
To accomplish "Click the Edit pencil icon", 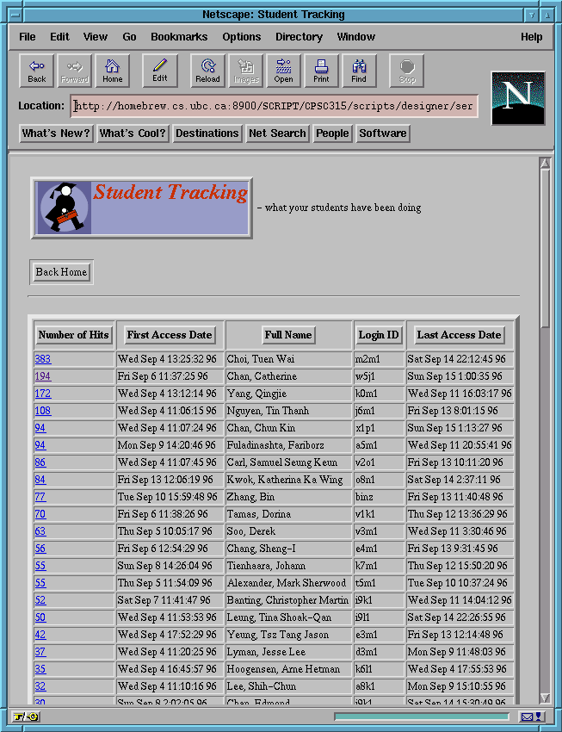I will pyautogui.click(x=160, y=71).
